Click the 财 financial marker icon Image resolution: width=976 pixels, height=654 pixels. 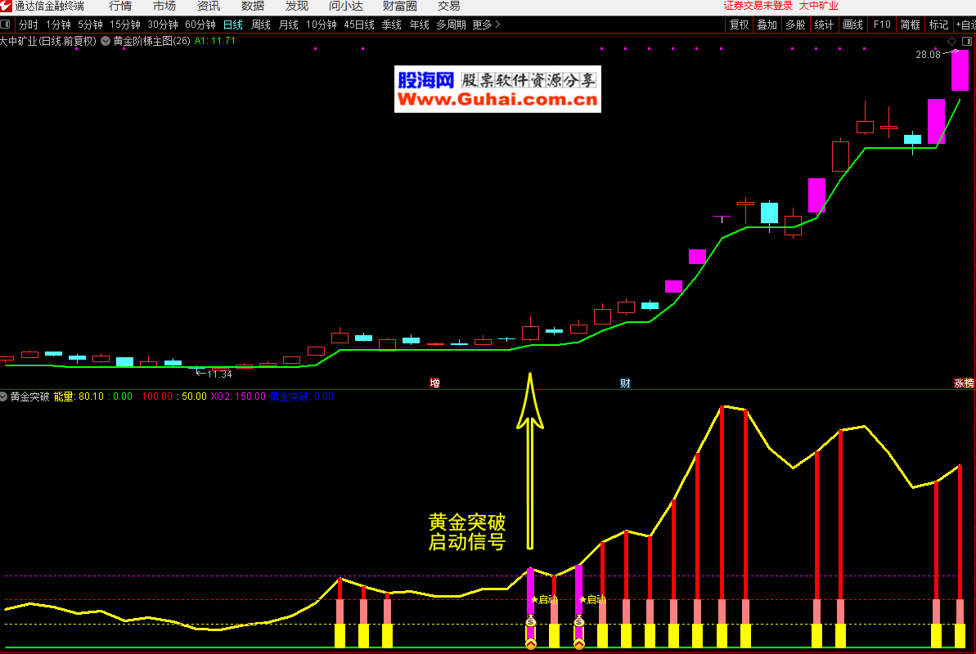[625, 383]
